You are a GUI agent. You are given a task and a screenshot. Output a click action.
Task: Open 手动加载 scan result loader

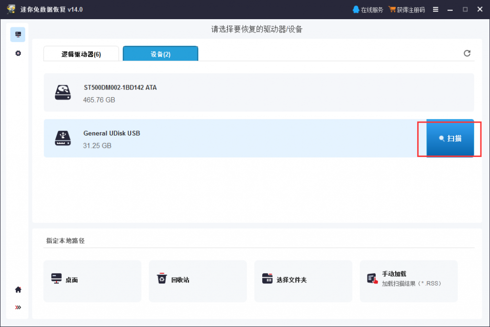tap(409, 281)
